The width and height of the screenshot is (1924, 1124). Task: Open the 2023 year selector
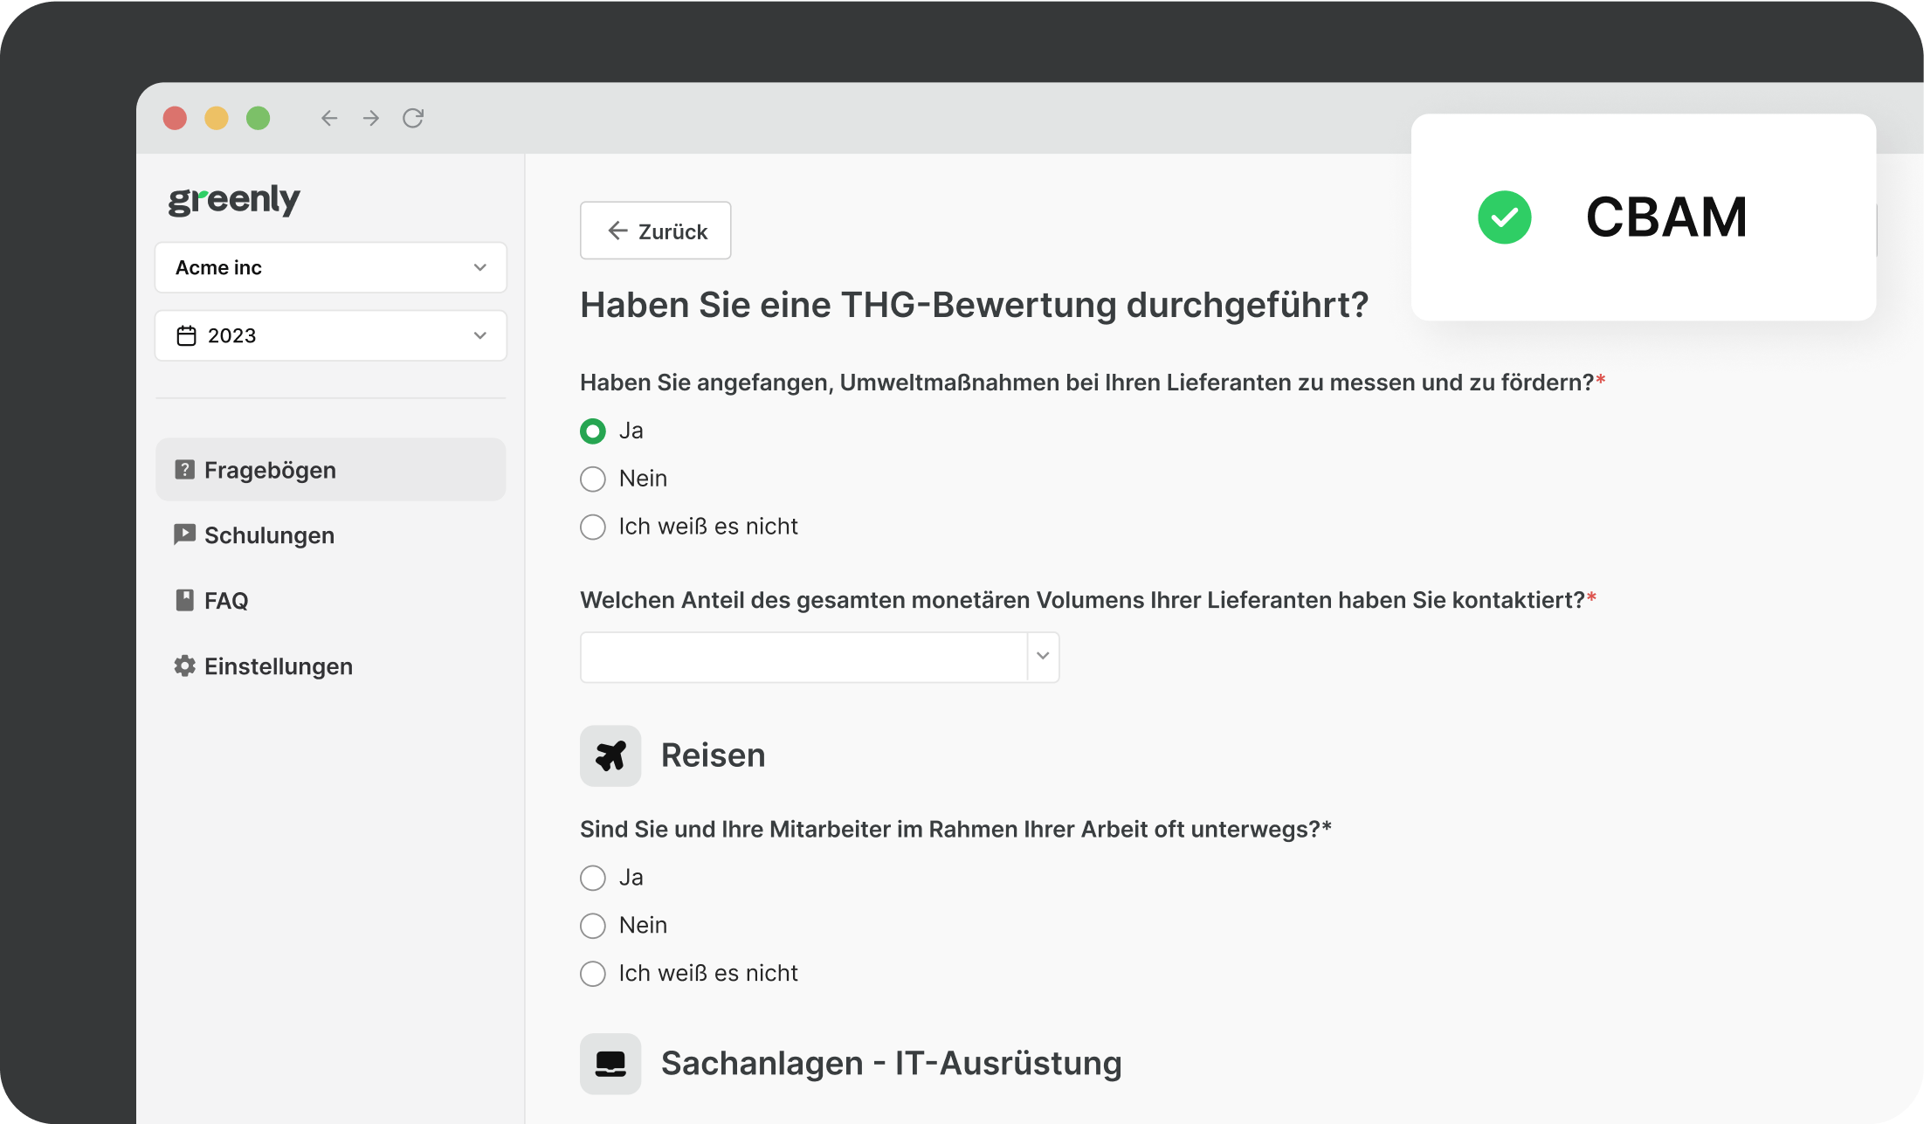point(330,335)
